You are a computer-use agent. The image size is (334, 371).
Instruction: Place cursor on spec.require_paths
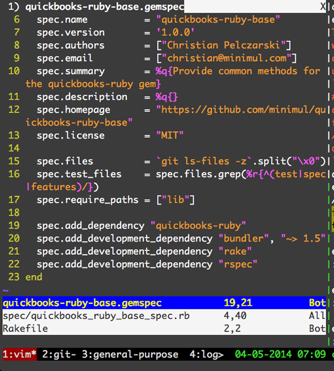click(88, 200)
